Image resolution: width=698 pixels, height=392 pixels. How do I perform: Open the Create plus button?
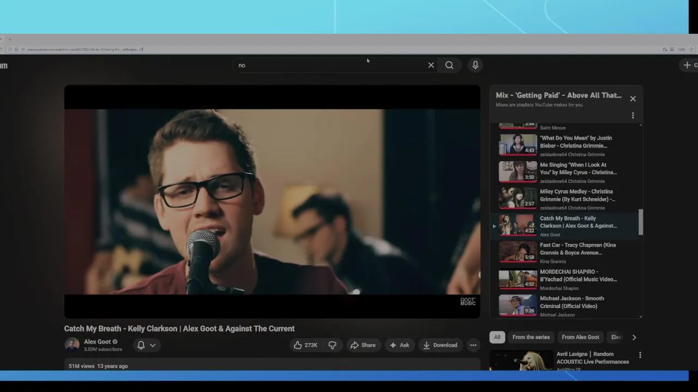[x=688, y=65]
